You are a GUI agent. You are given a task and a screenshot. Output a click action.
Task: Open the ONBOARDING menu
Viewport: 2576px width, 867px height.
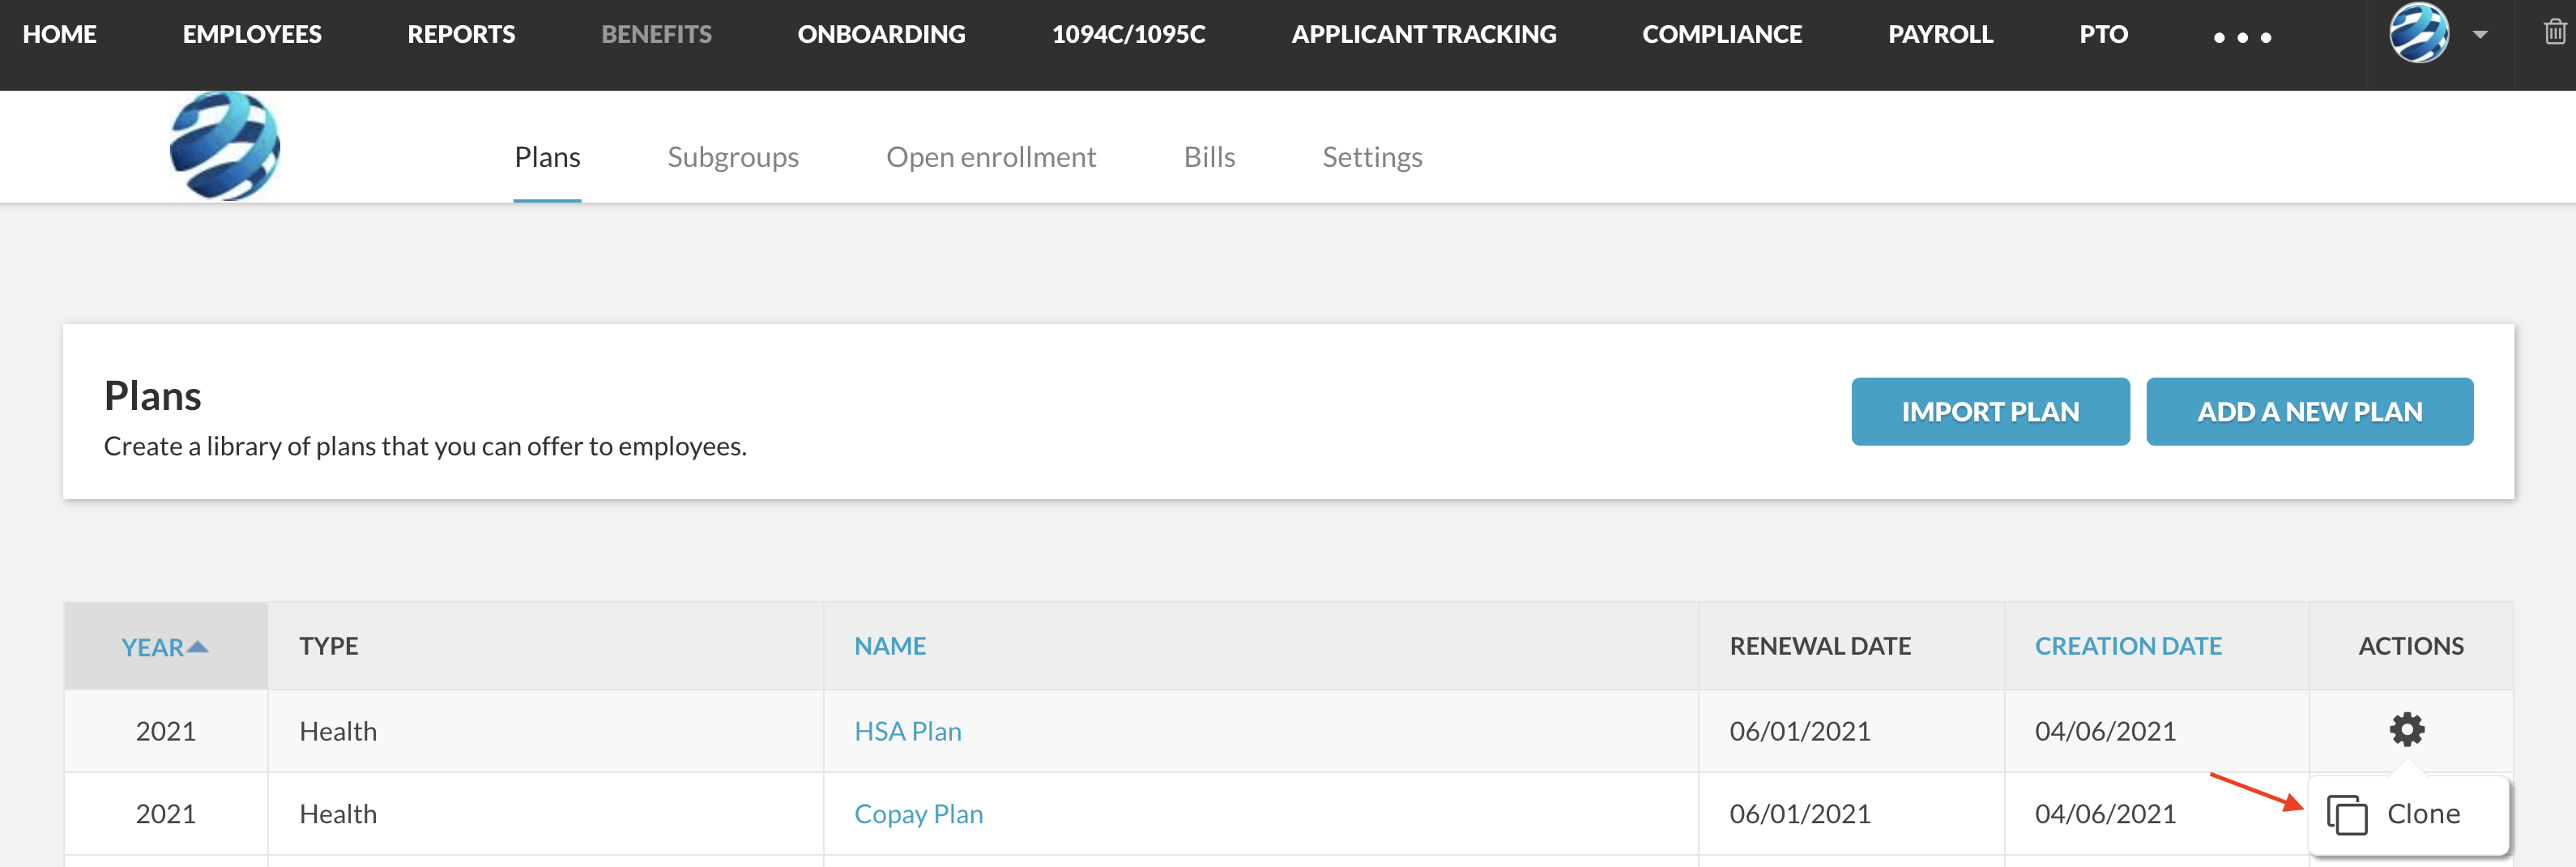(x=881, y=34)
